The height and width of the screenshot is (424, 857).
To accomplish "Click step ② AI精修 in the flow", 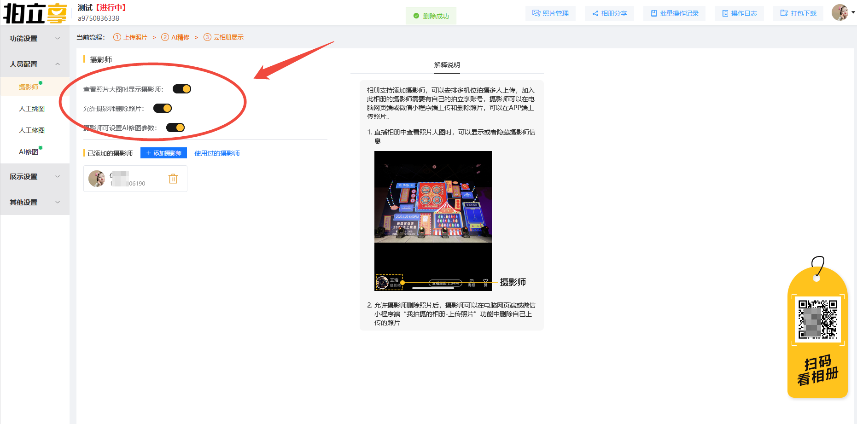I will (x=175, y=37).
